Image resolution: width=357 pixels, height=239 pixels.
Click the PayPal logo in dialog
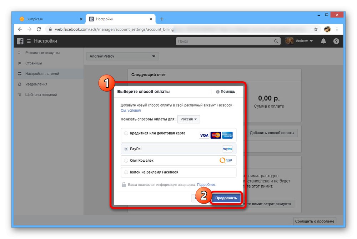[x=227, y=149]
